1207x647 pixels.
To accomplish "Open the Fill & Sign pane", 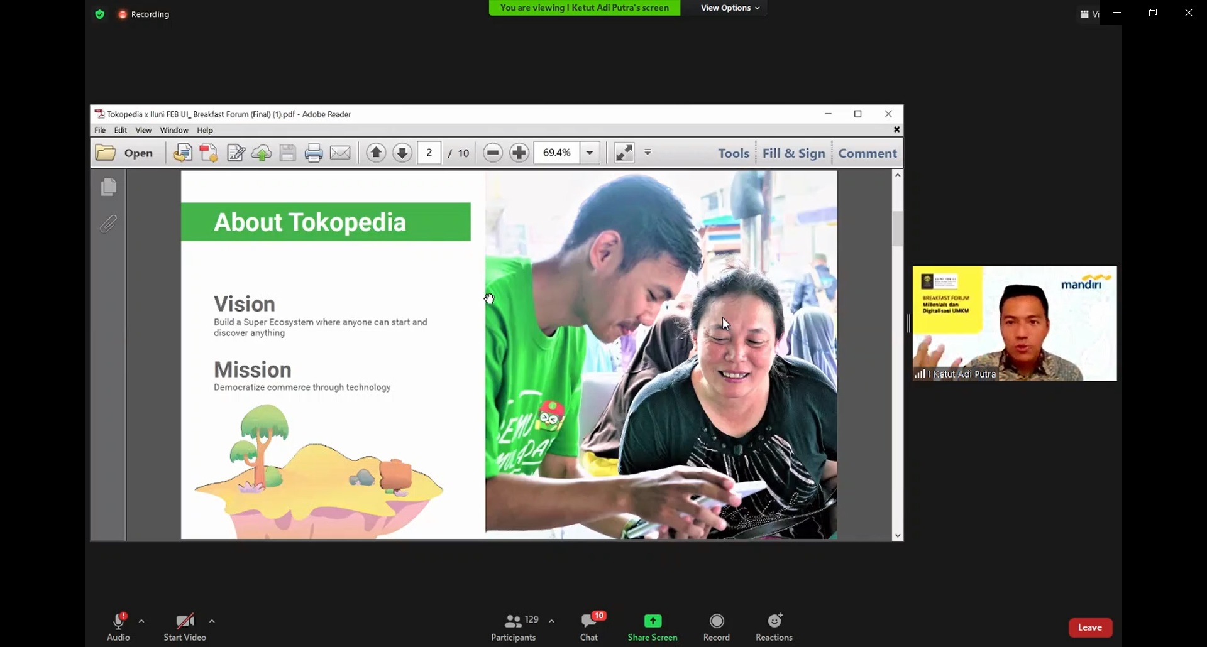I will point(793,153).
